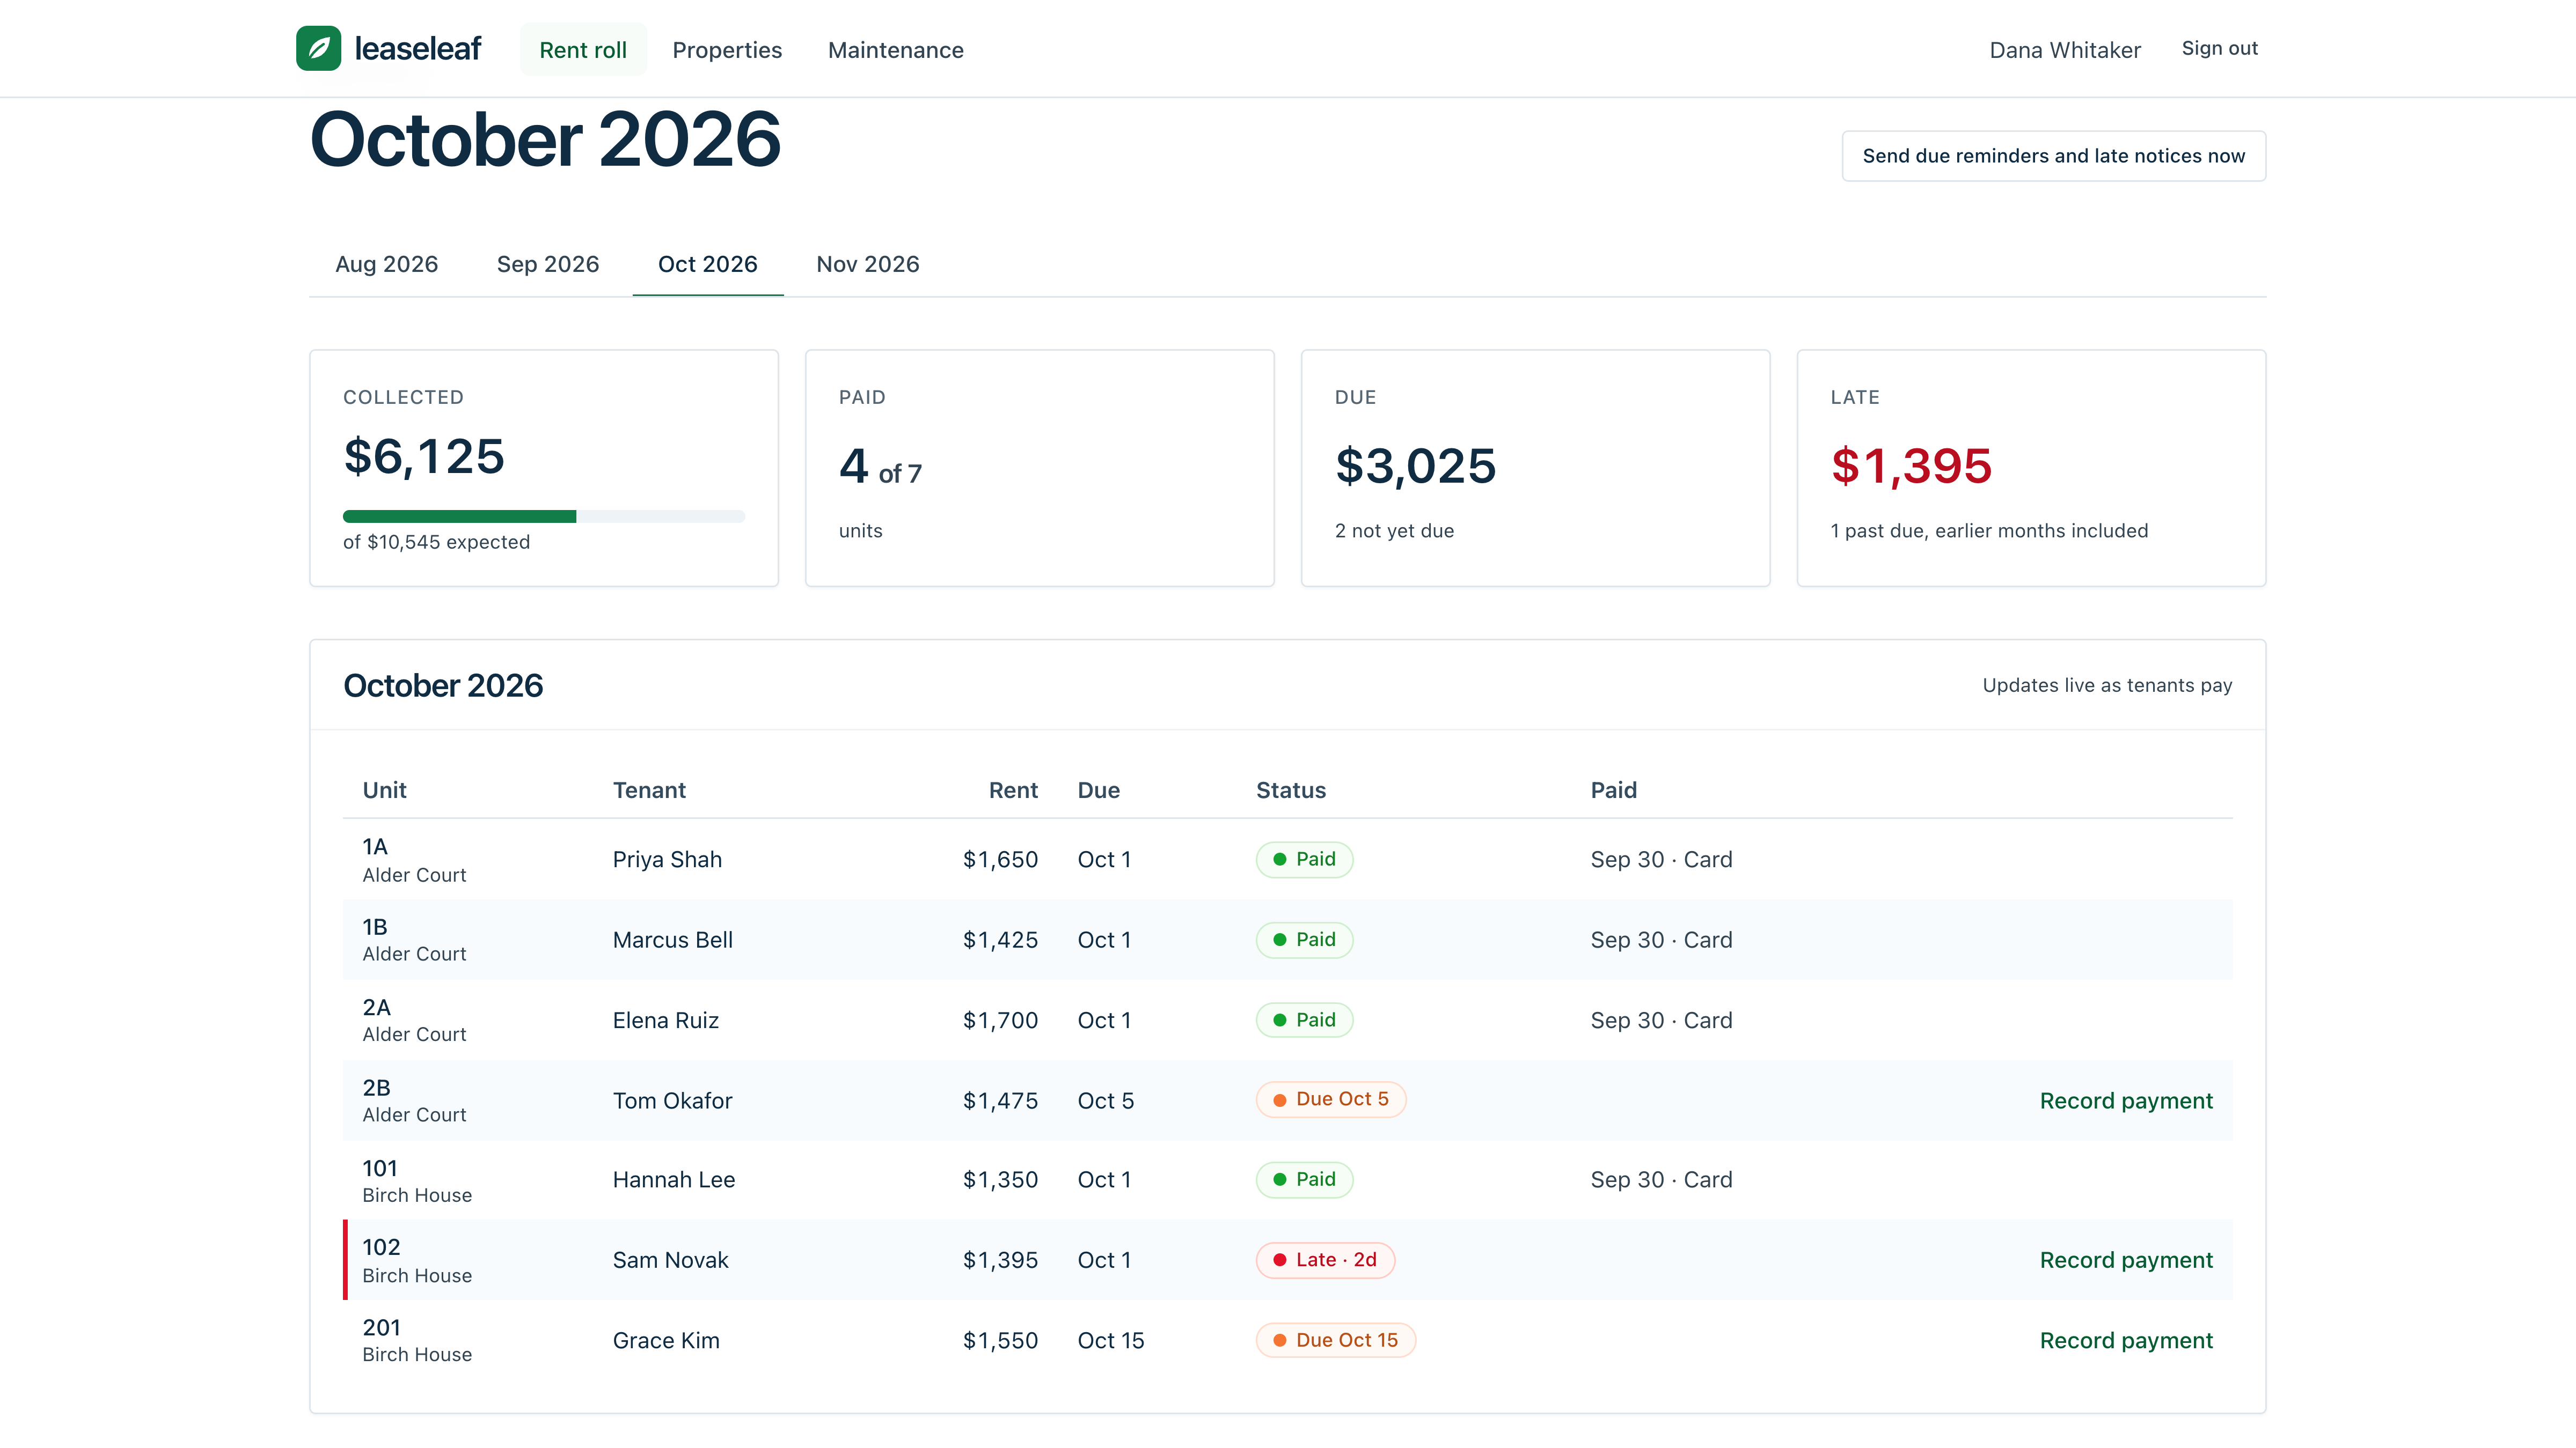The height and width of the screenshot is (1448, 2576).
Task: Click the $1,700 rent amount
Action: [x=1000, y=1020]
